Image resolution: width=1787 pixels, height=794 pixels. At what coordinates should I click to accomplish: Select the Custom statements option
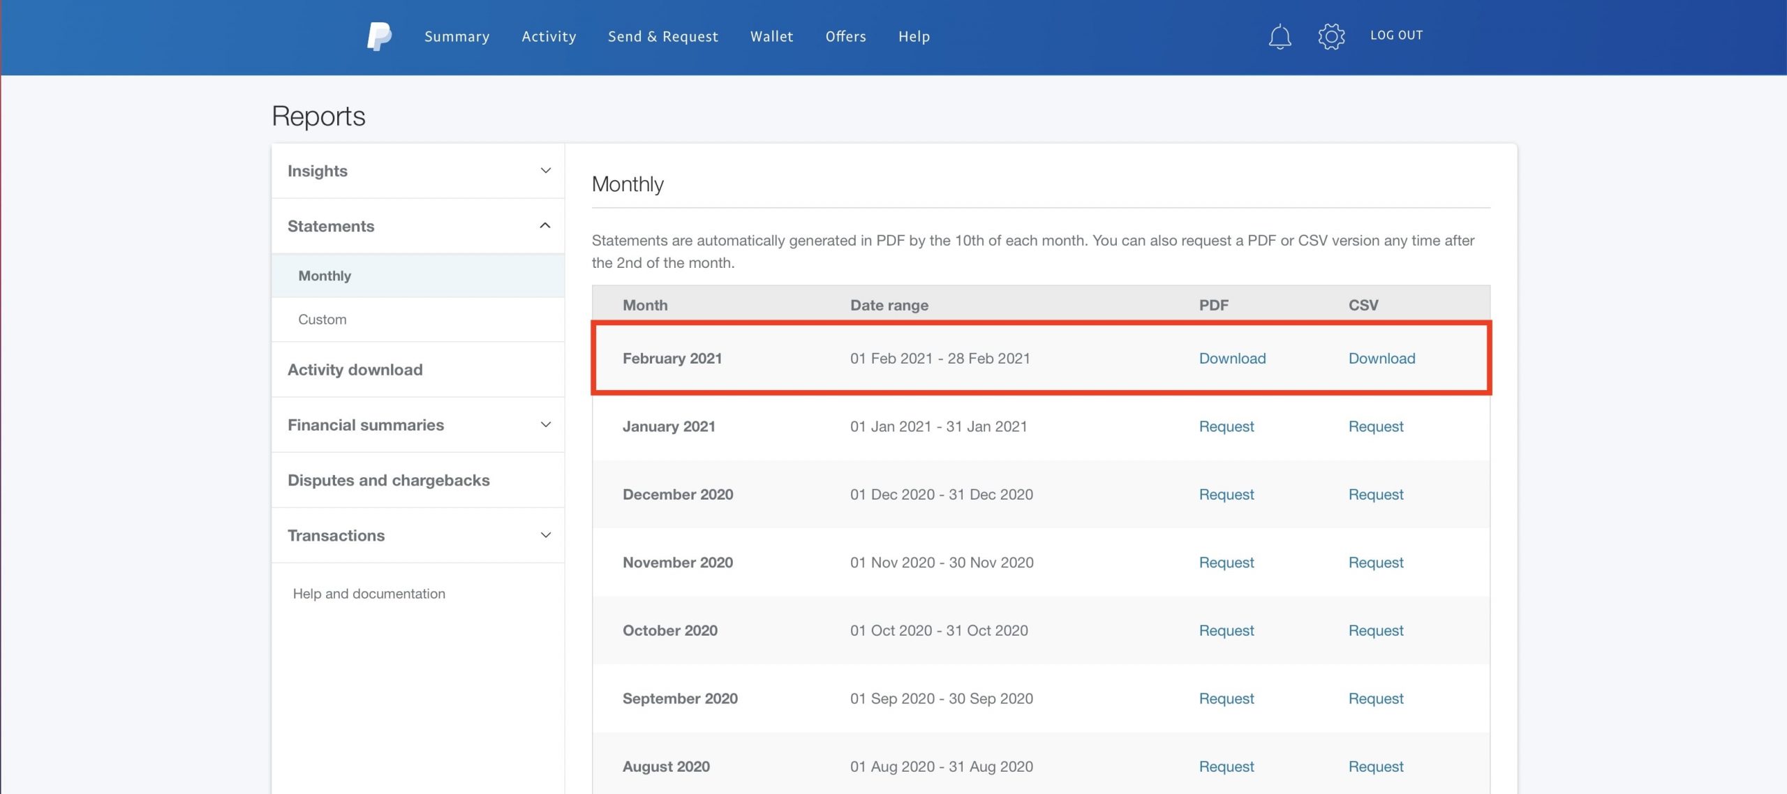click(x=322, y=320)
